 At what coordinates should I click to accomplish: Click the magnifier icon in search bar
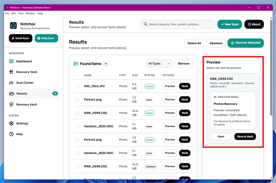[145, 24]
